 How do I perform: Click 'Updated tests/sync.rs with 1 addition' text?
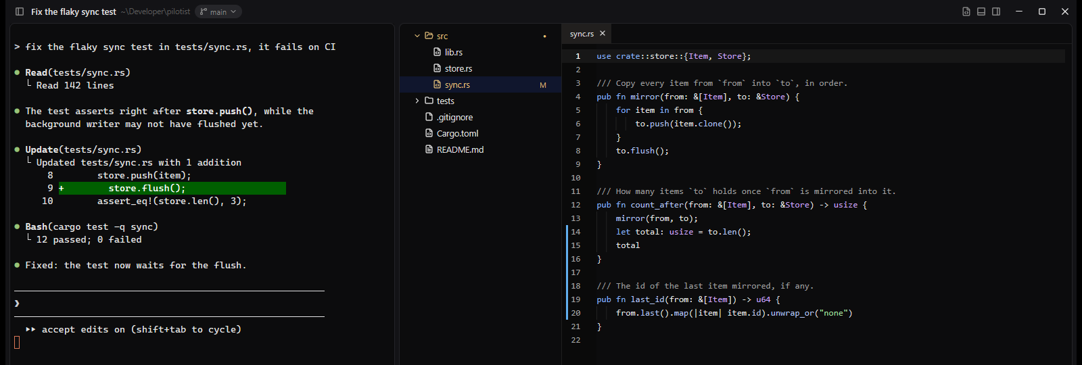(139, 162)
